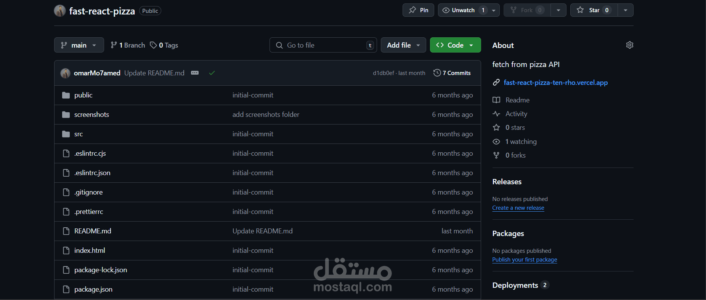Viewport: 706px width, 300px height.
Task: Open the fast-react-pizza repository title link
Action: click(x=102, y=11)
